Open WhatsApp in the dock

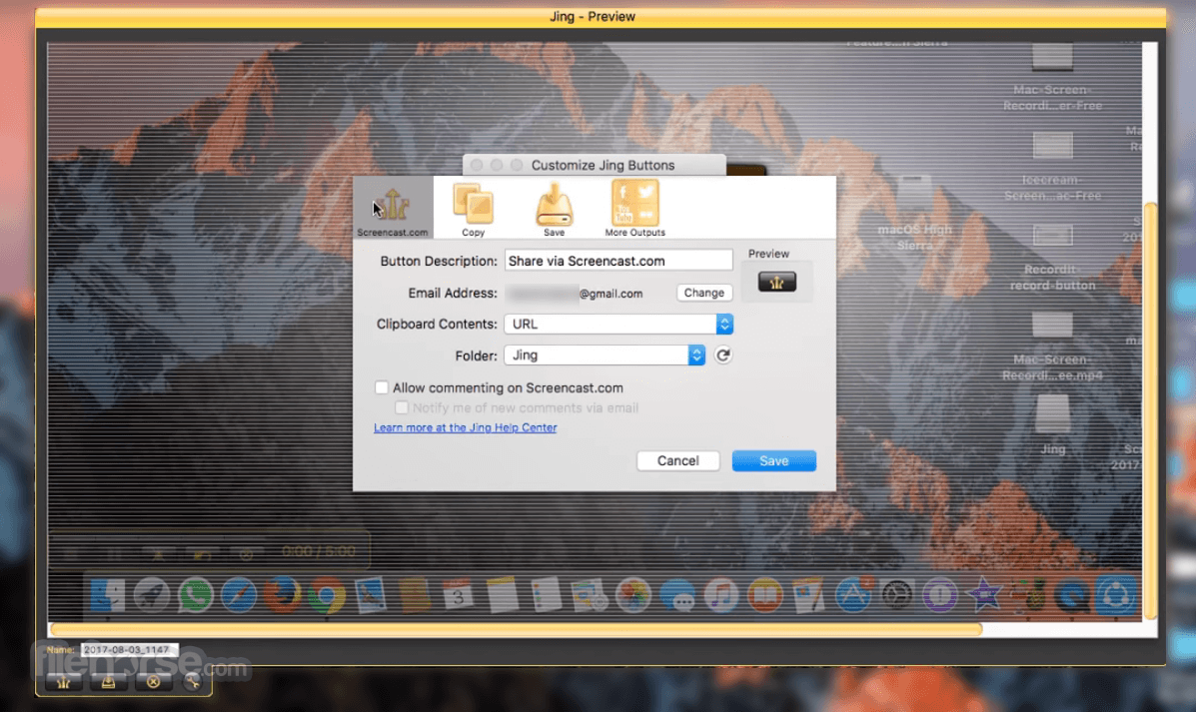point(195,595)
